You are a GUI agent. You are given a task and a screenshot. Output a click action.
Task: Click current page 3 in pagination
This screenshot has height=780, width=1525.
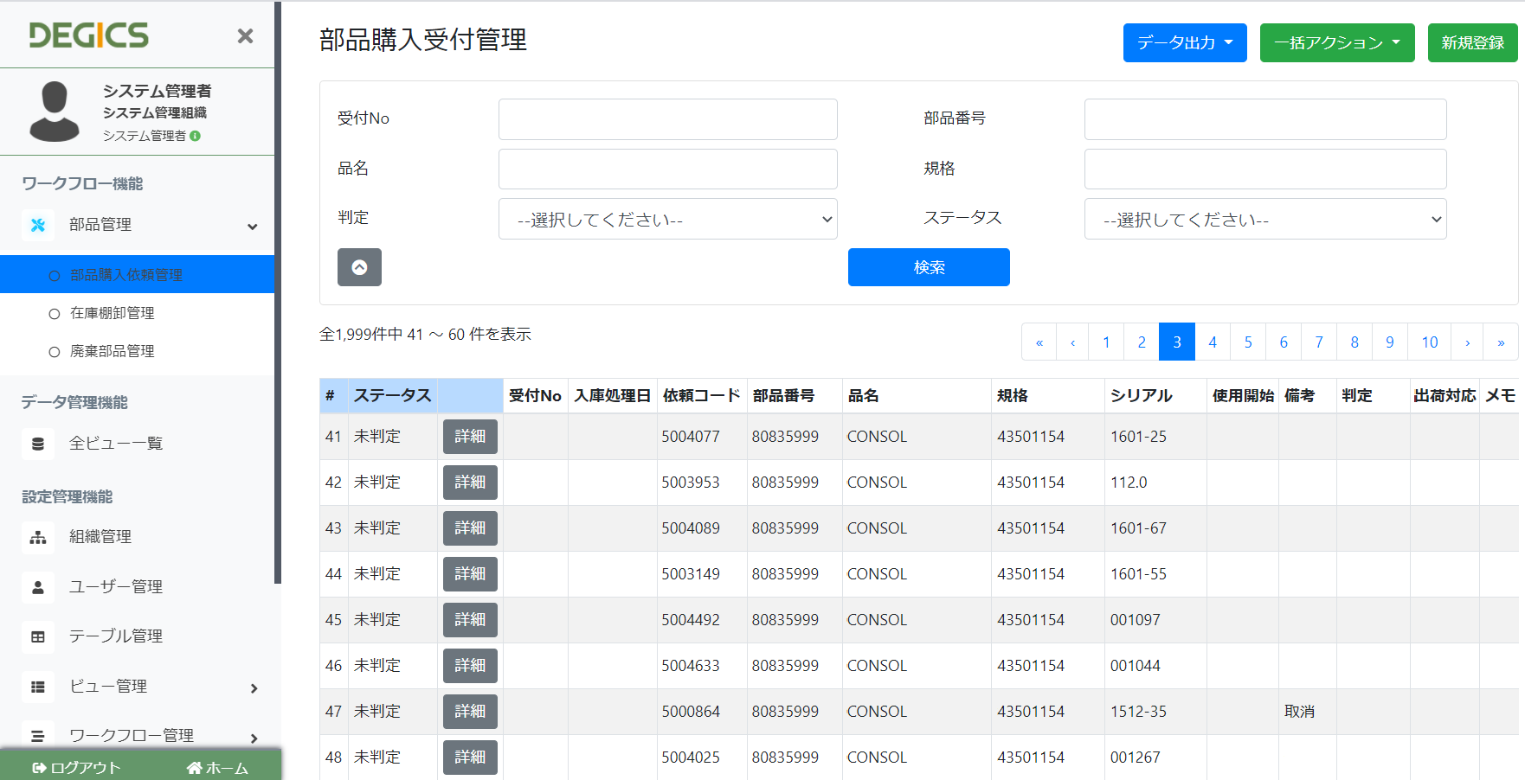tap(1177, 342)
